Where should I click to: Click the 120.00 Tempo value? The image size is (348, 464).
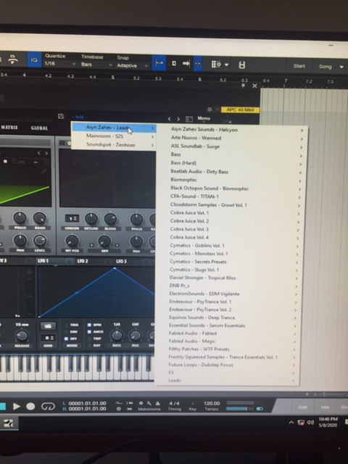[212, 403]
